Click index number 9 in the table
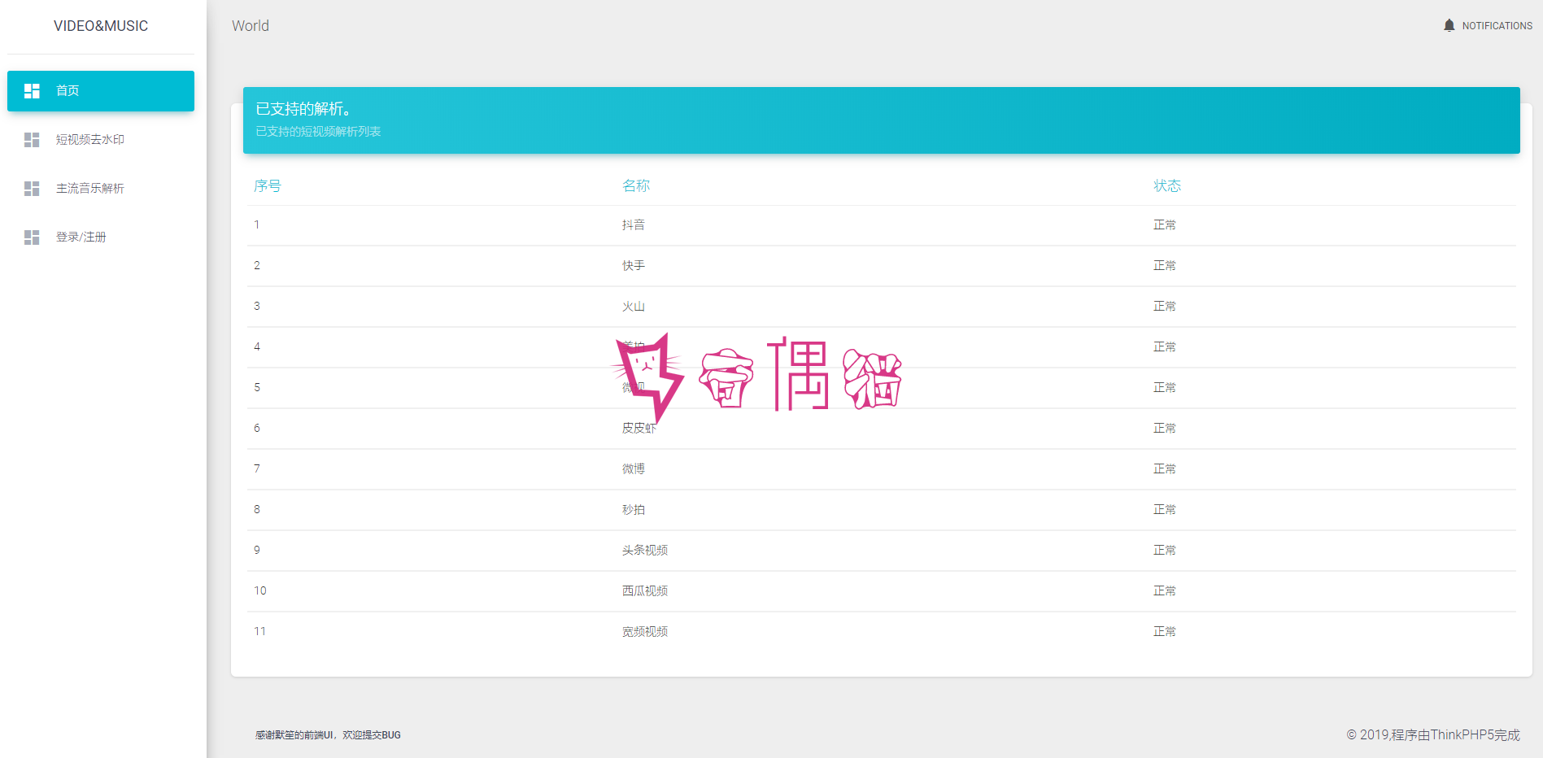Screen dimensions: 1543x758 (x=257, y=551)
